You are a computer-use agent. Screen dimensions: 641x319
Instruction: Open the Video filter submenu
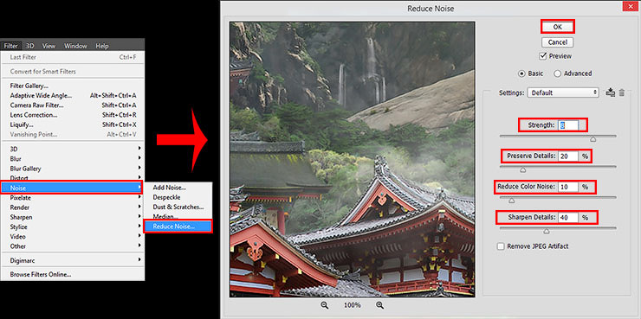73,237
